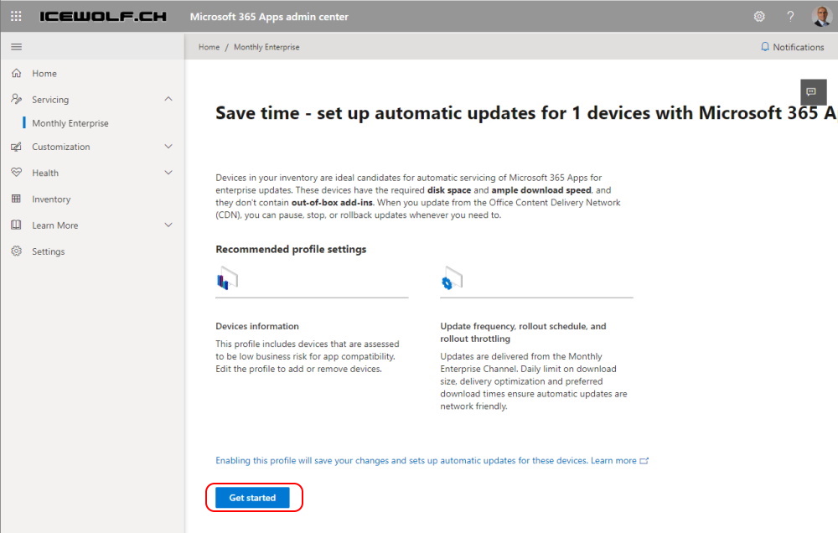
Task: Click 'Update frequency, rollout schedule' heading
Action: point(523,332)
